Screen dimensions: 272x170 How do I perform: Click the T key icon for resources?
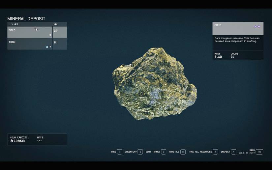pyautogui.click(x=215, y=152)
